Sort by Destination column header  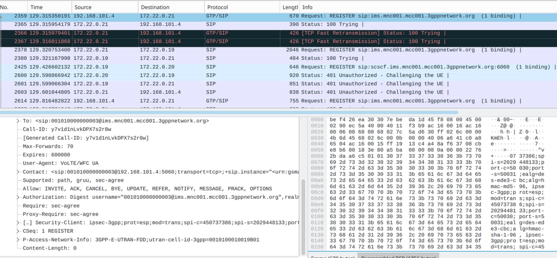[x=155, y=7]
